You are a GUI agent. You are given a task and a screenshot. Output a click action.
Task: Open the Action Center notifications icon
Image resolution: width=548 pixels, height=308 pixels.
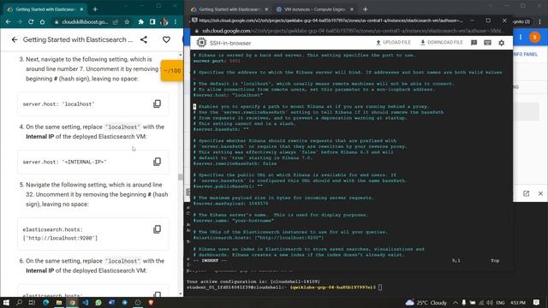[x=537, y=302]
